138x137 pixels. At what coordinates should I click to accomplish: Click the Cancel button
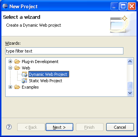point(120,127)
